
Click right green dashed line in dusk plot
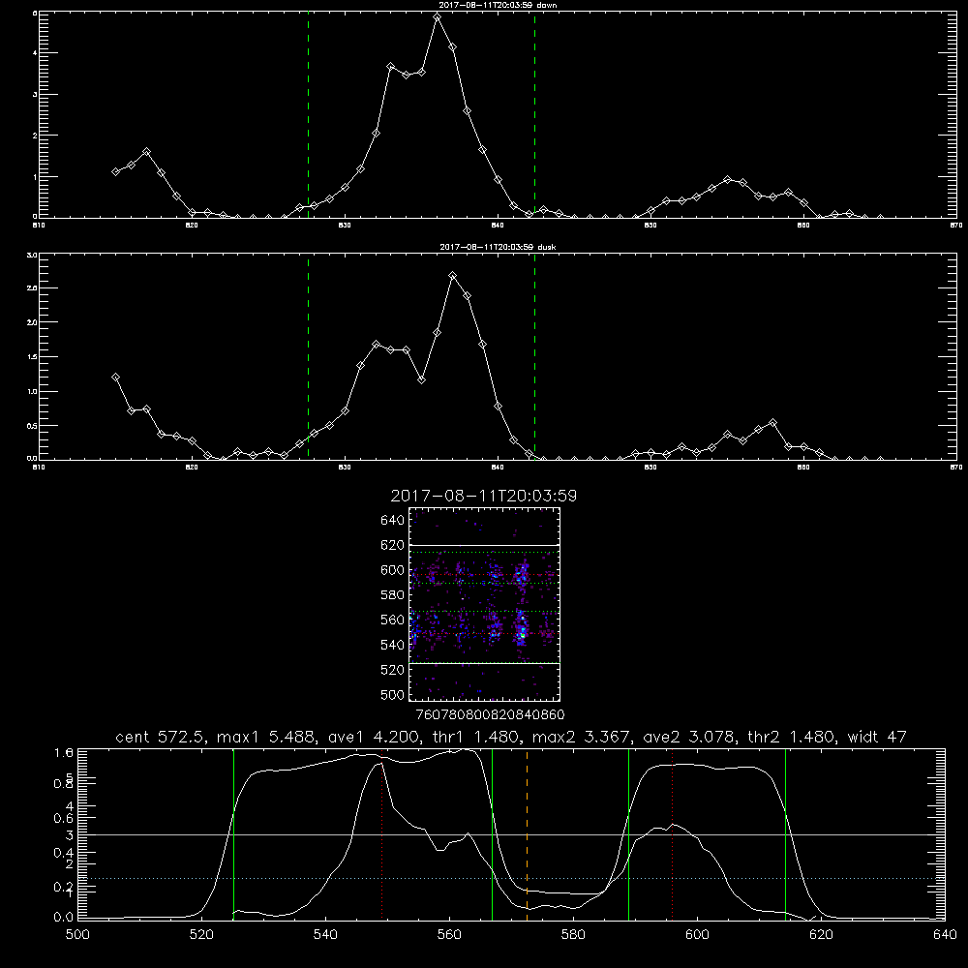click(x=534, y=357)
